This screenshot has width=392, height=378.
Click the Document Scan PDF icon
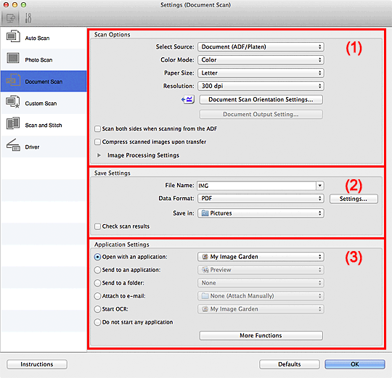(13, 80)
